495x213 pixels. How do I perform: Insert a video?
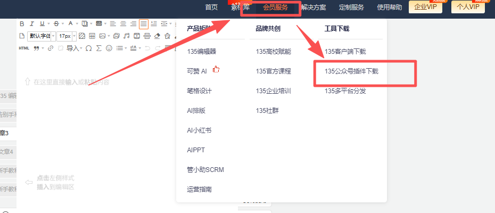[137, 36]
